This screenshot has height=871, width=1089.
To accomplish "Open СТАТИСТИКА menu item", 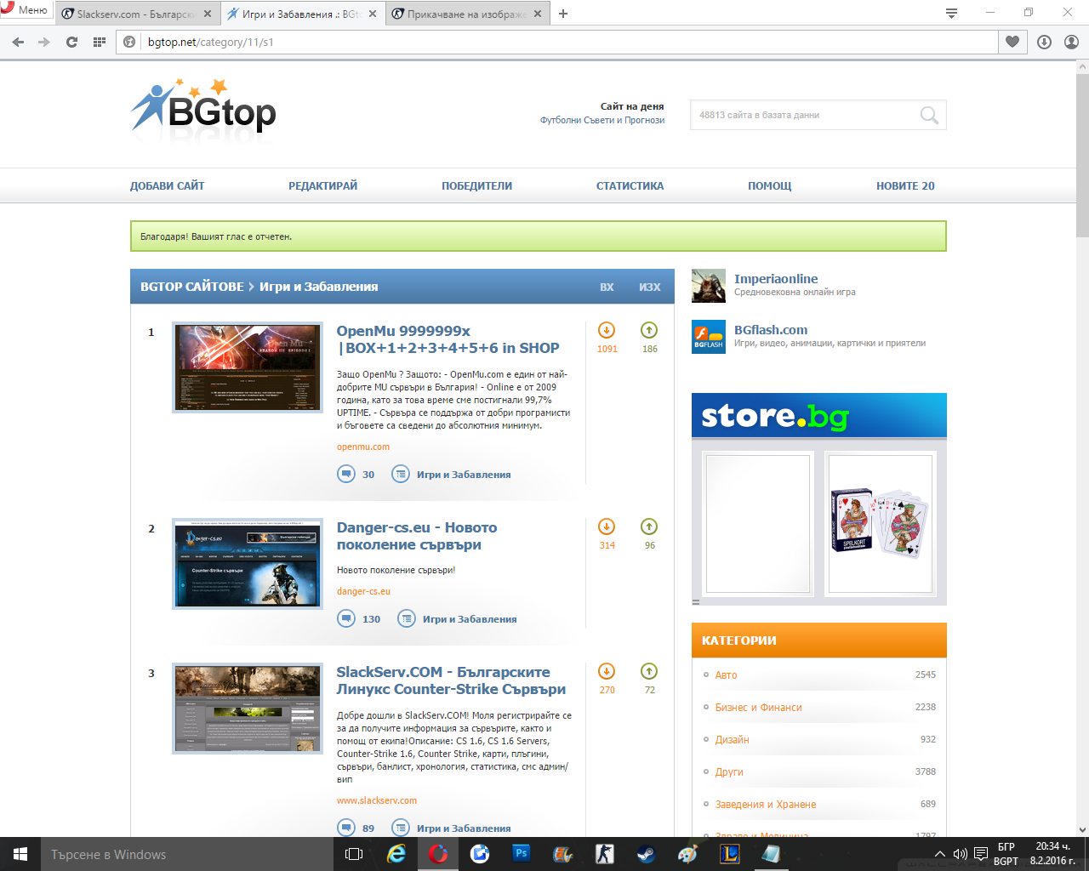I will coord(630,185).
